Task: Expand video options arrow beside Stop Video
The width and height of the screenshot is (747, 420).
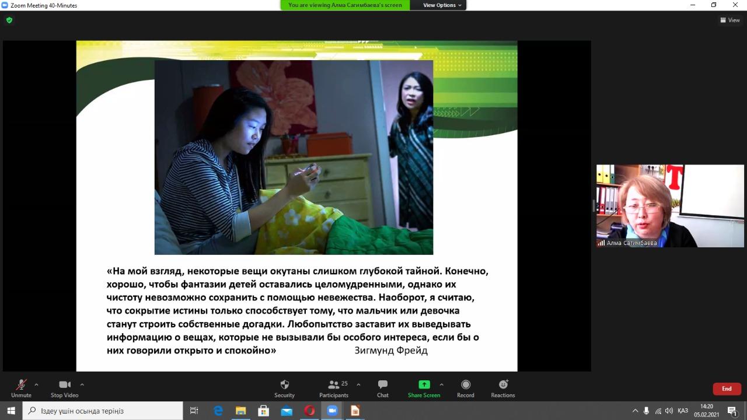Action: (82, 384)
